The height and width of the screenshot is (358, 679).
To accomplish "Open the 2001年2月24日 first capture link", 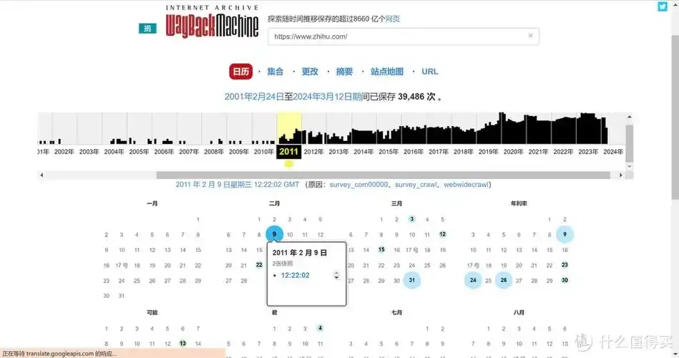I will (x=254, y=97).
